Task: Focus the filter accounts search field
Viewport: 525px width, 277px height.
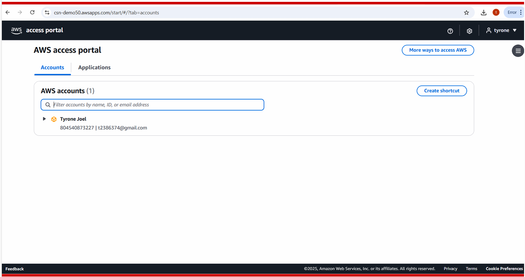Action: (157, 105)
